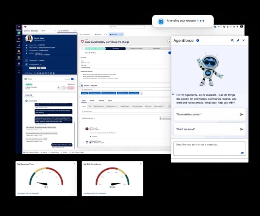Open the active case subtab dropdown arrow
260x216 pixels.
[x=120, y=34]
